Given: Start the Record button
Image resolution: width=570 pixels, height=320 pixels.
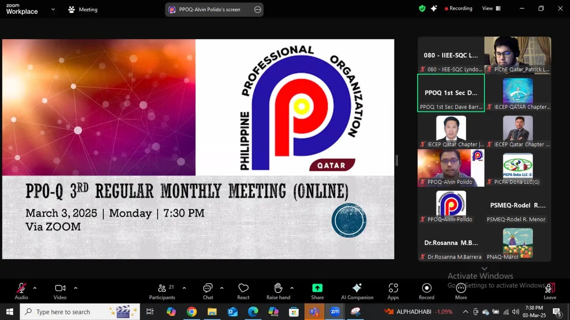Looking at the screenshot, I should point(427,291).
